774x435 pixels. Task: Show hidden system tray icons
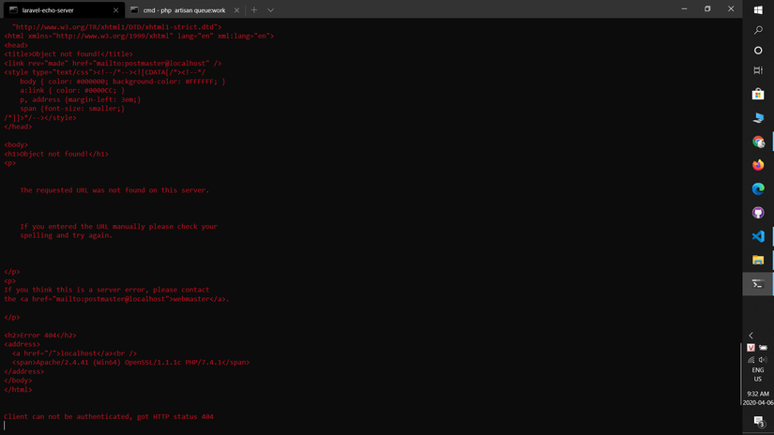(751, 336)
